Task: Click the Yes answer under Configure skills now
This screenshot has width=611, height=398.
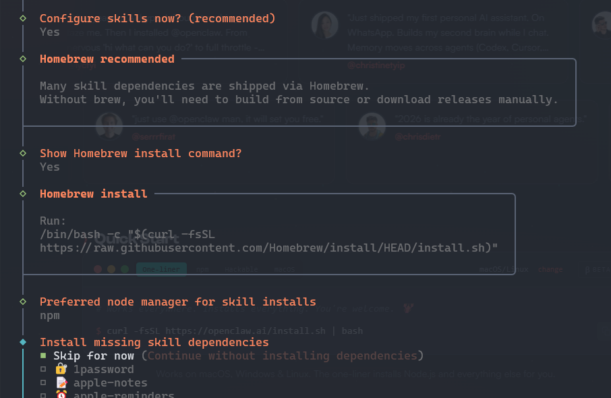Action: pyautogui.click(x=50, y=32)
